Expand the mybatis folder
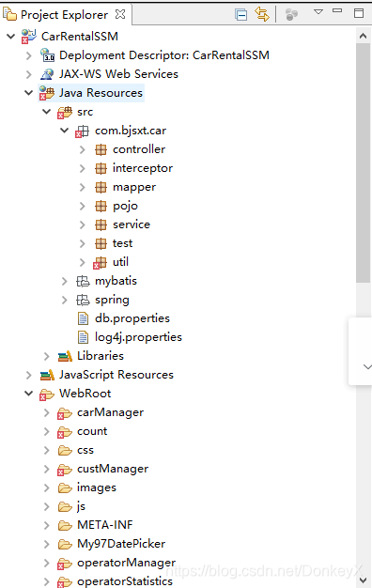This screenshot has height=588, width=372. [x=65, y=281]
